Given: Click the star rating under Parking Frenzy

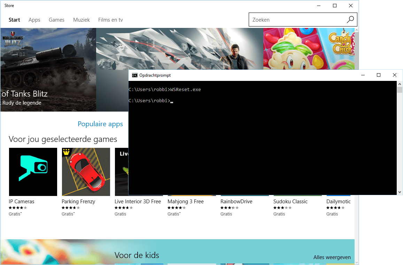Looking at the screenshot, I should coord(71,207).
